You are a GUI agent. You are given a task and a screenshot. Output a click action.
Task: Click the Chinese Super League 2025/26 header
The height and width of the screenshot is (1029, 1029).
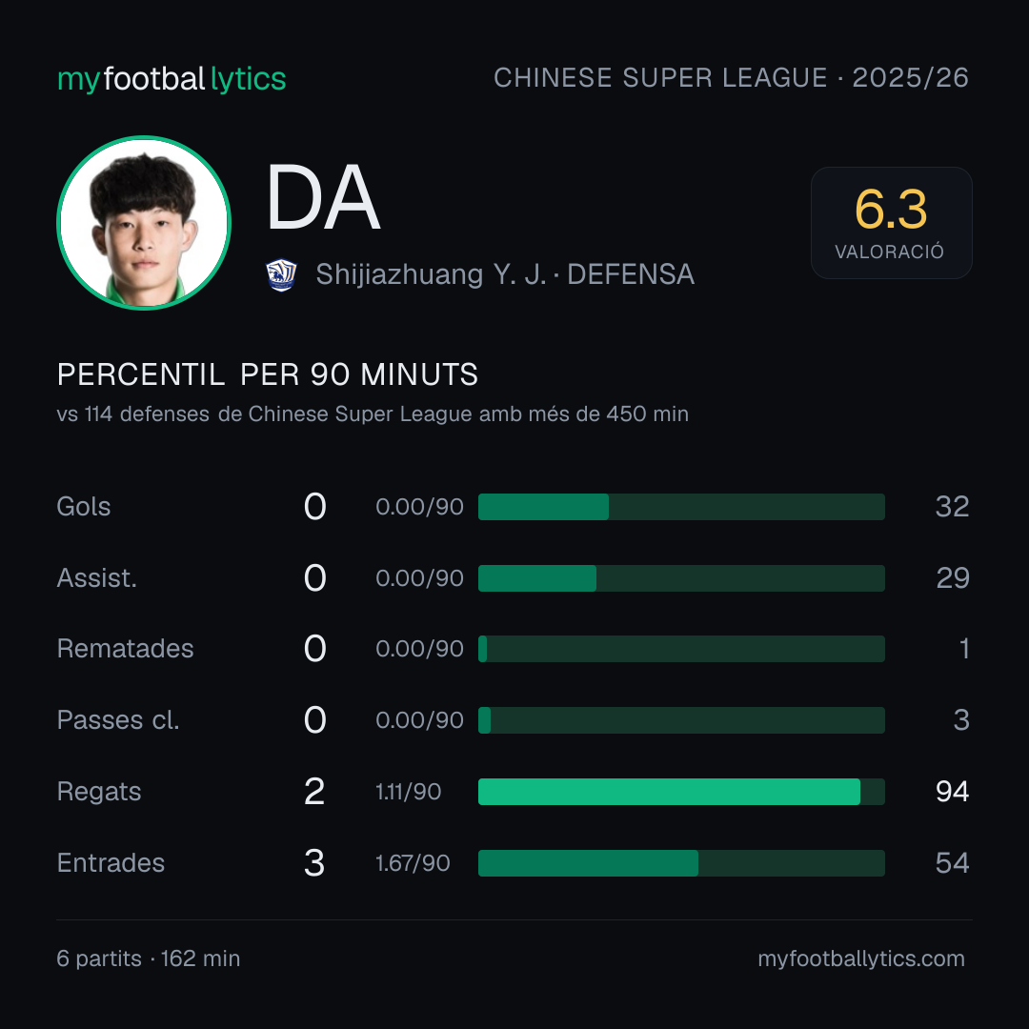click(x=731, y=78)
